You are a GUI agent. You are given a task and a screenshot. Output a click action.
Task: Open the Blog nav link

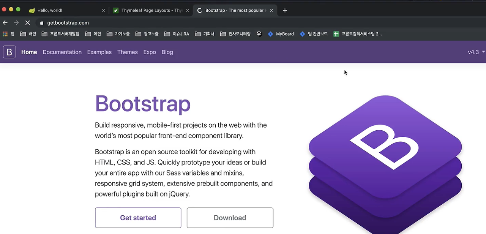[167, 52]
